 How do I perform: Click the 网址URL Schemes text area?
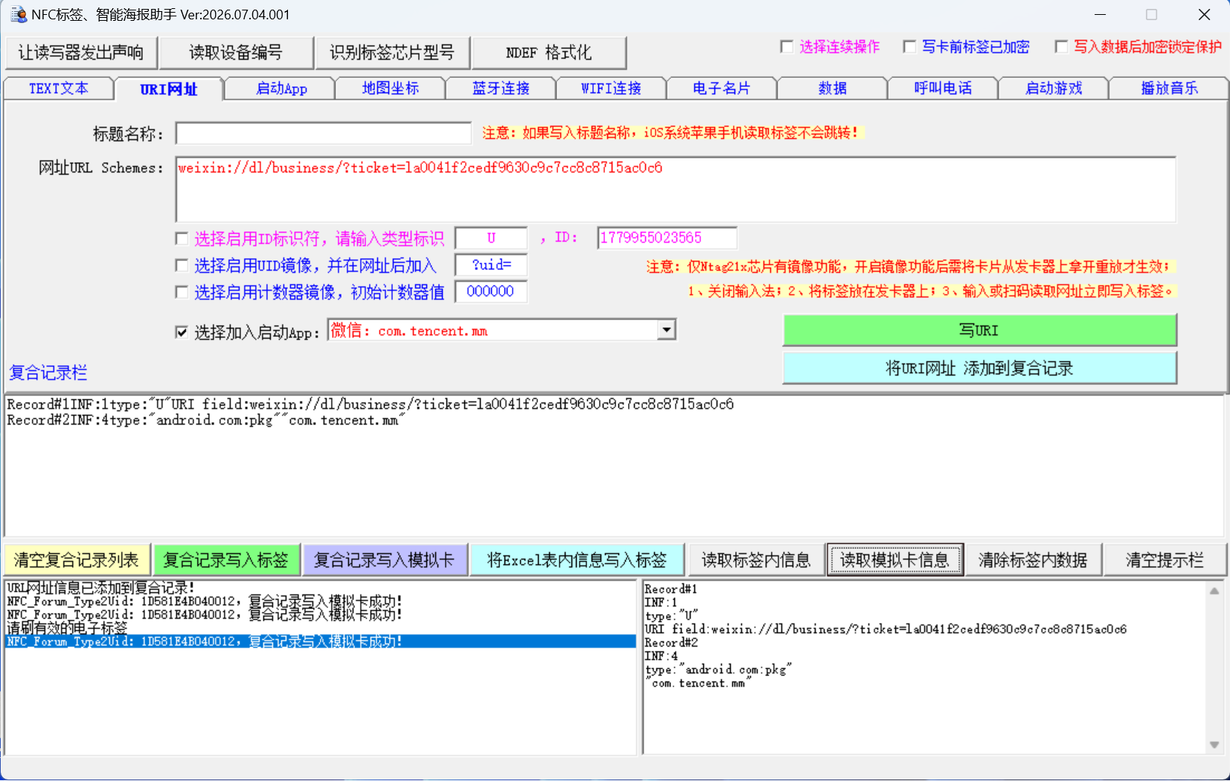(x=676, y=189)
